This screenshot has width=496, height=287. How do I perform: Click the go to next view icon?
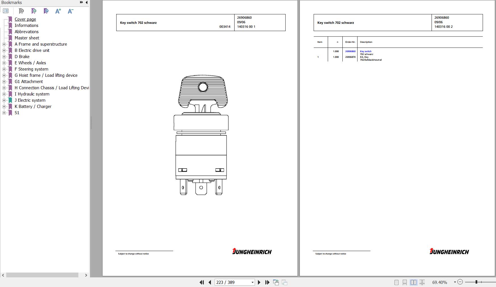click(284, 282)
